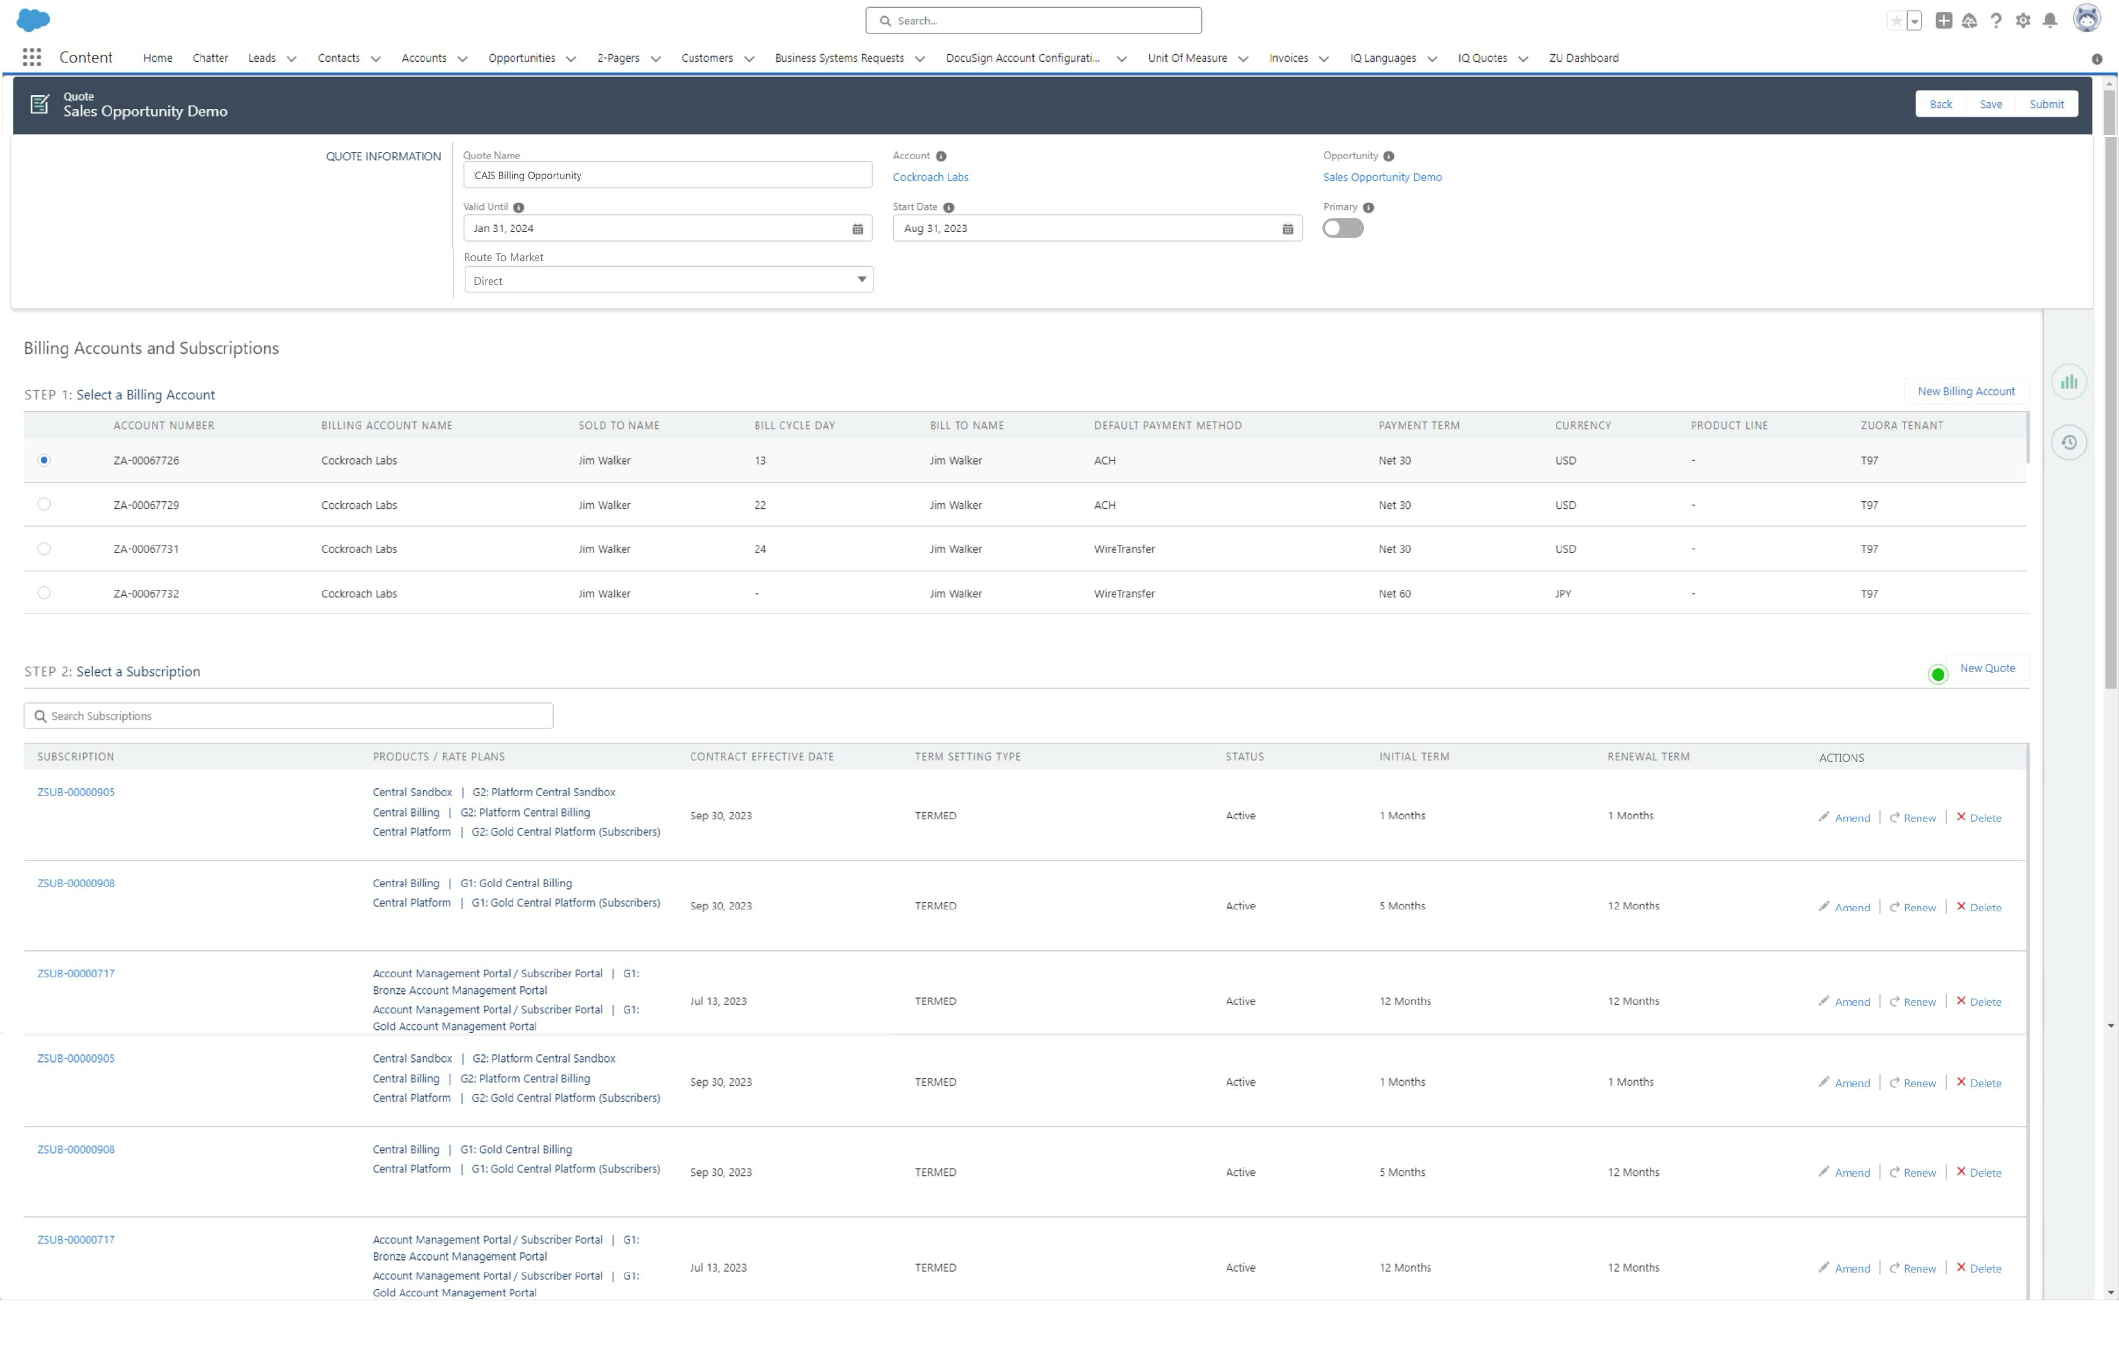The width and height of the screenshot is (2119, 1364).
Task: Open the ZU Dashboard menu item
Action: (x=1584, y=57)
